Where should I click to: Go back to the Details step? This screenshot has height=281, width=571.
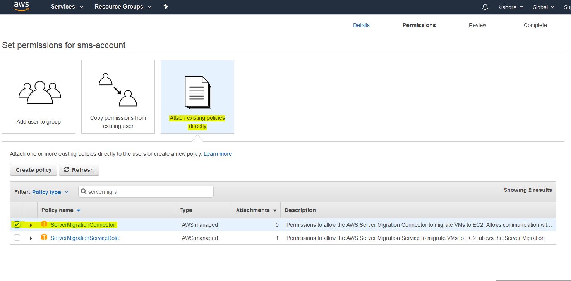click(x=361, y=25)
